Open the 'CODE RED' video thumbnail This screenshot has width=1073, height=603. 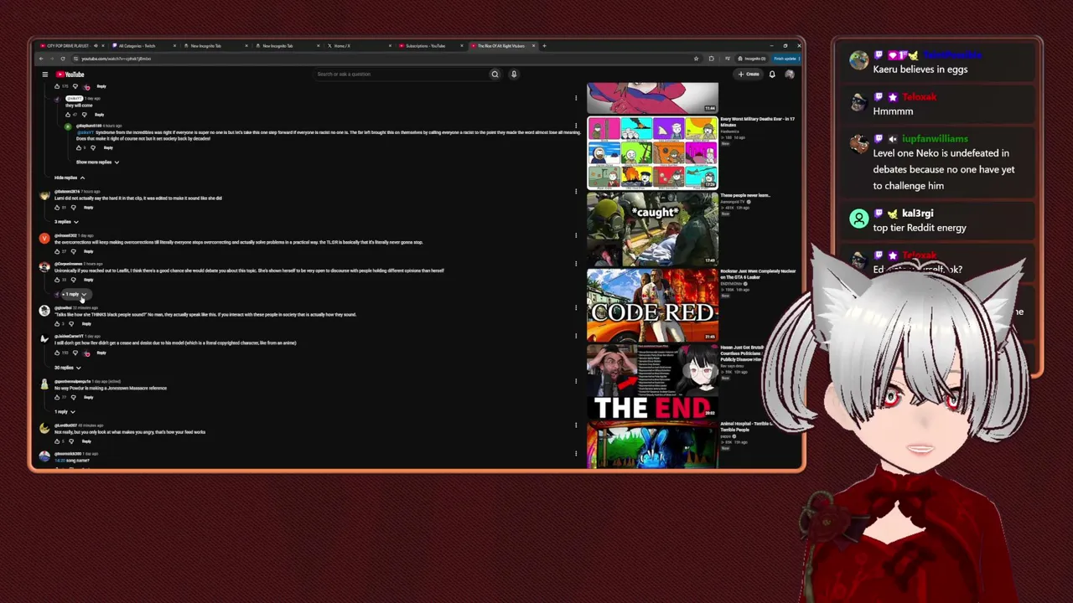point(652,305)
